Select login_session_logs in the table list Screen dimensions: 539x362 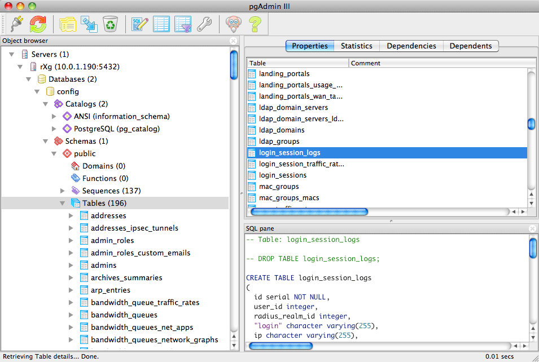click(x=387, y=153)
